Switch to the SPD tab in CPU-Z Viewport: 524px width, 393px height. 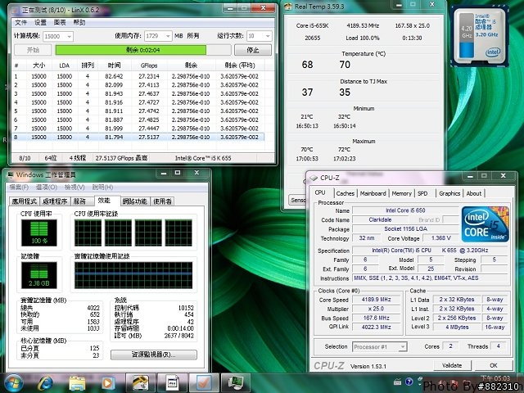click(422, 193)
